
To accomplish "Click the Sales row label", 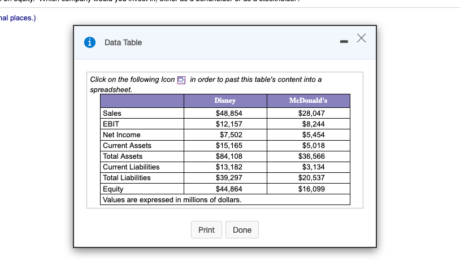I will (112, 113).
